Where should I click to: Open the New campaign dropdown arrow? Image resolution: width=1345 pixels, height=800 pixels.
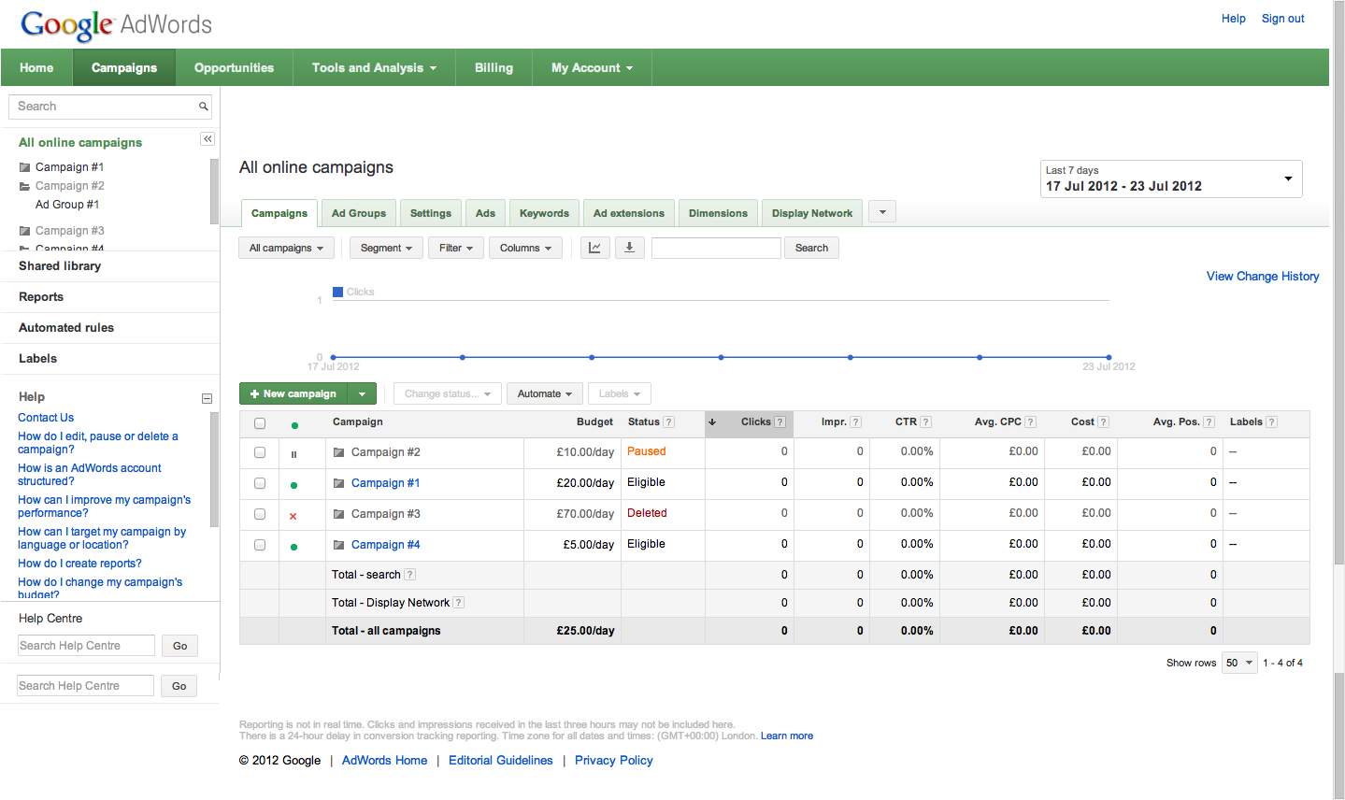click(x=363, y=393)
